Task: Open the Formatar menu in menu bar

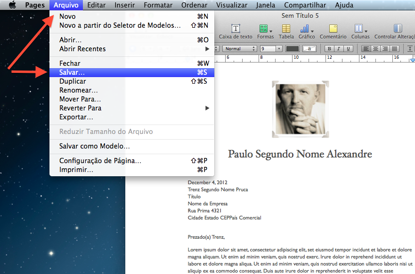Action: 158,5
